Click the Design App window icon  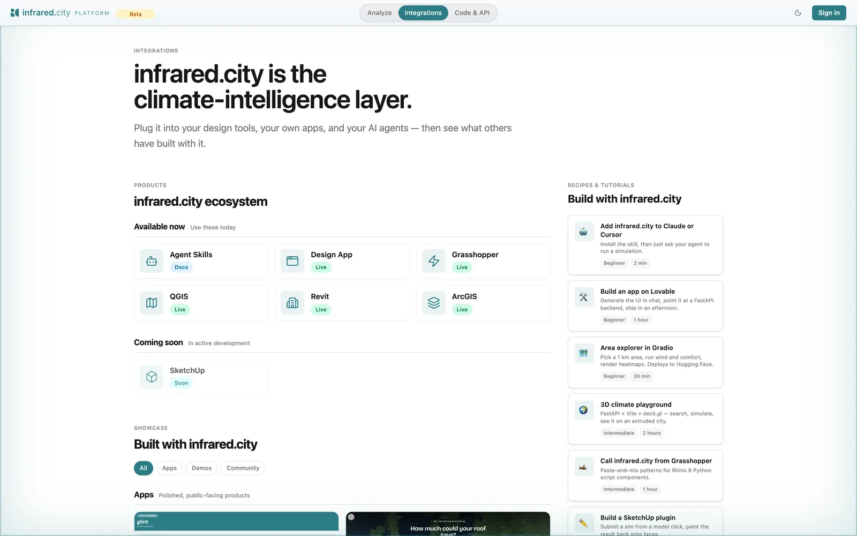click(292, 261)
